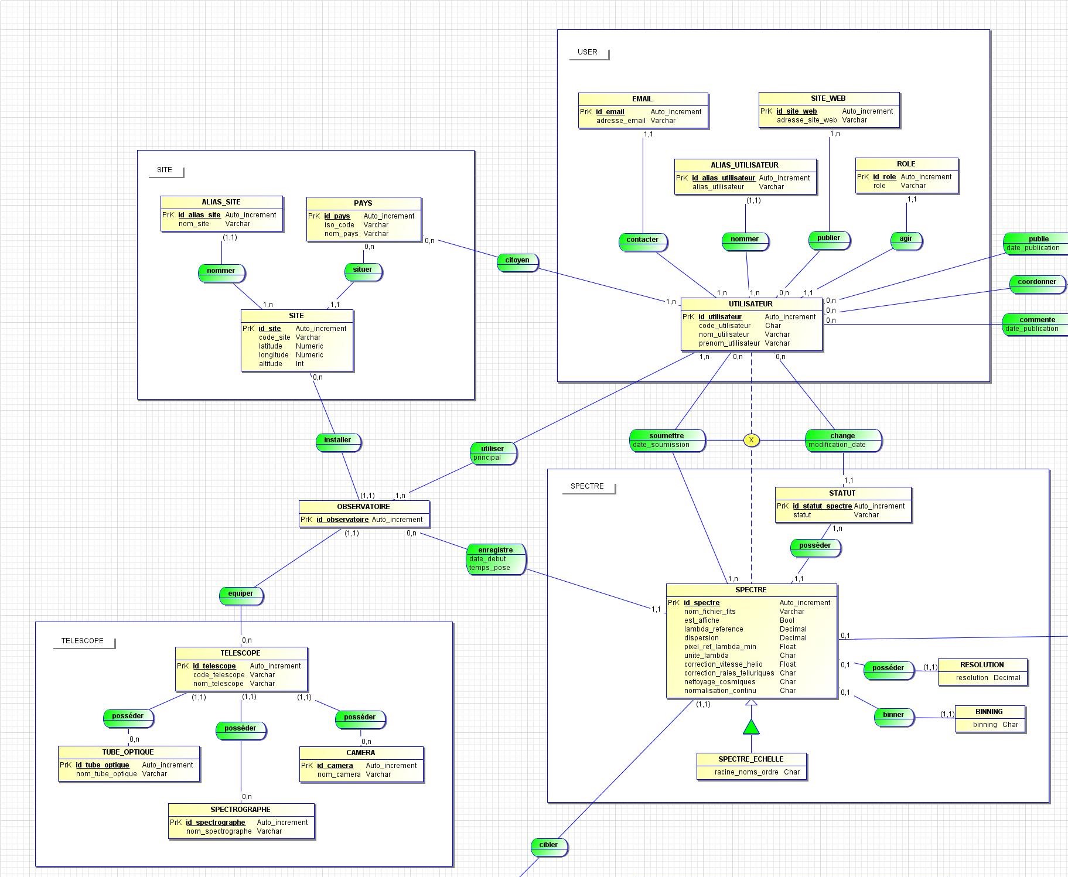This screenshot has width=1068, height=877.
Task: Select the green inheritance triangle under SPECTRE
Action: click(x=751, y=727)
